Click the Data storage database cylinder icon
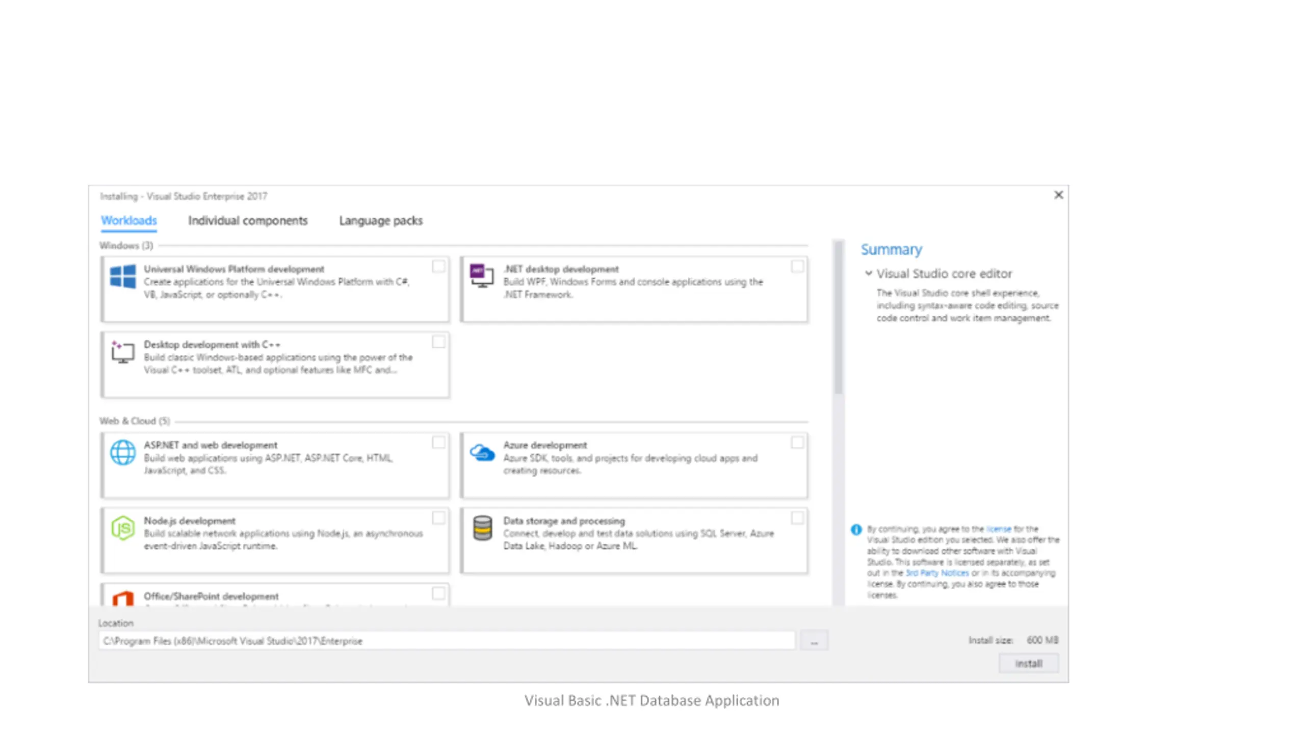The width and height of the screenshot is (1305, 734). (x=482, y=528)
